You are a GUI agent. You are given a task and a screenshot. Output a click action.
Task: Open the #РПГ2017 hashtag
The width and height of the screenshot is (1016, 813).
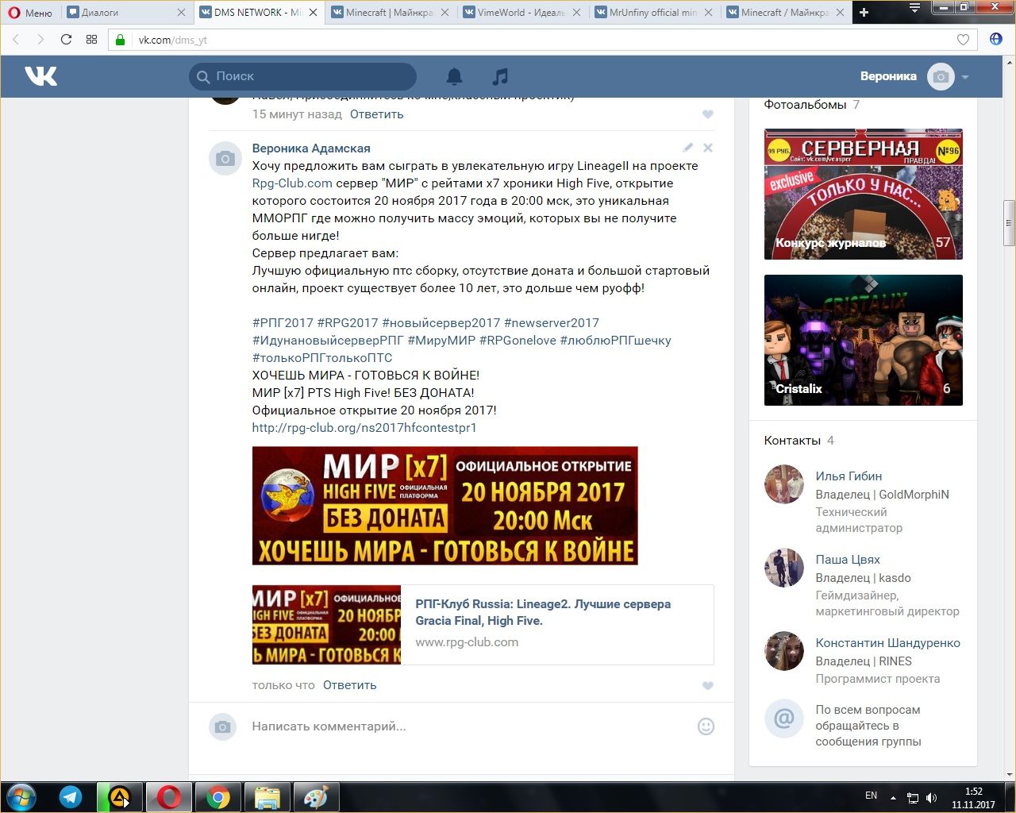283,323
